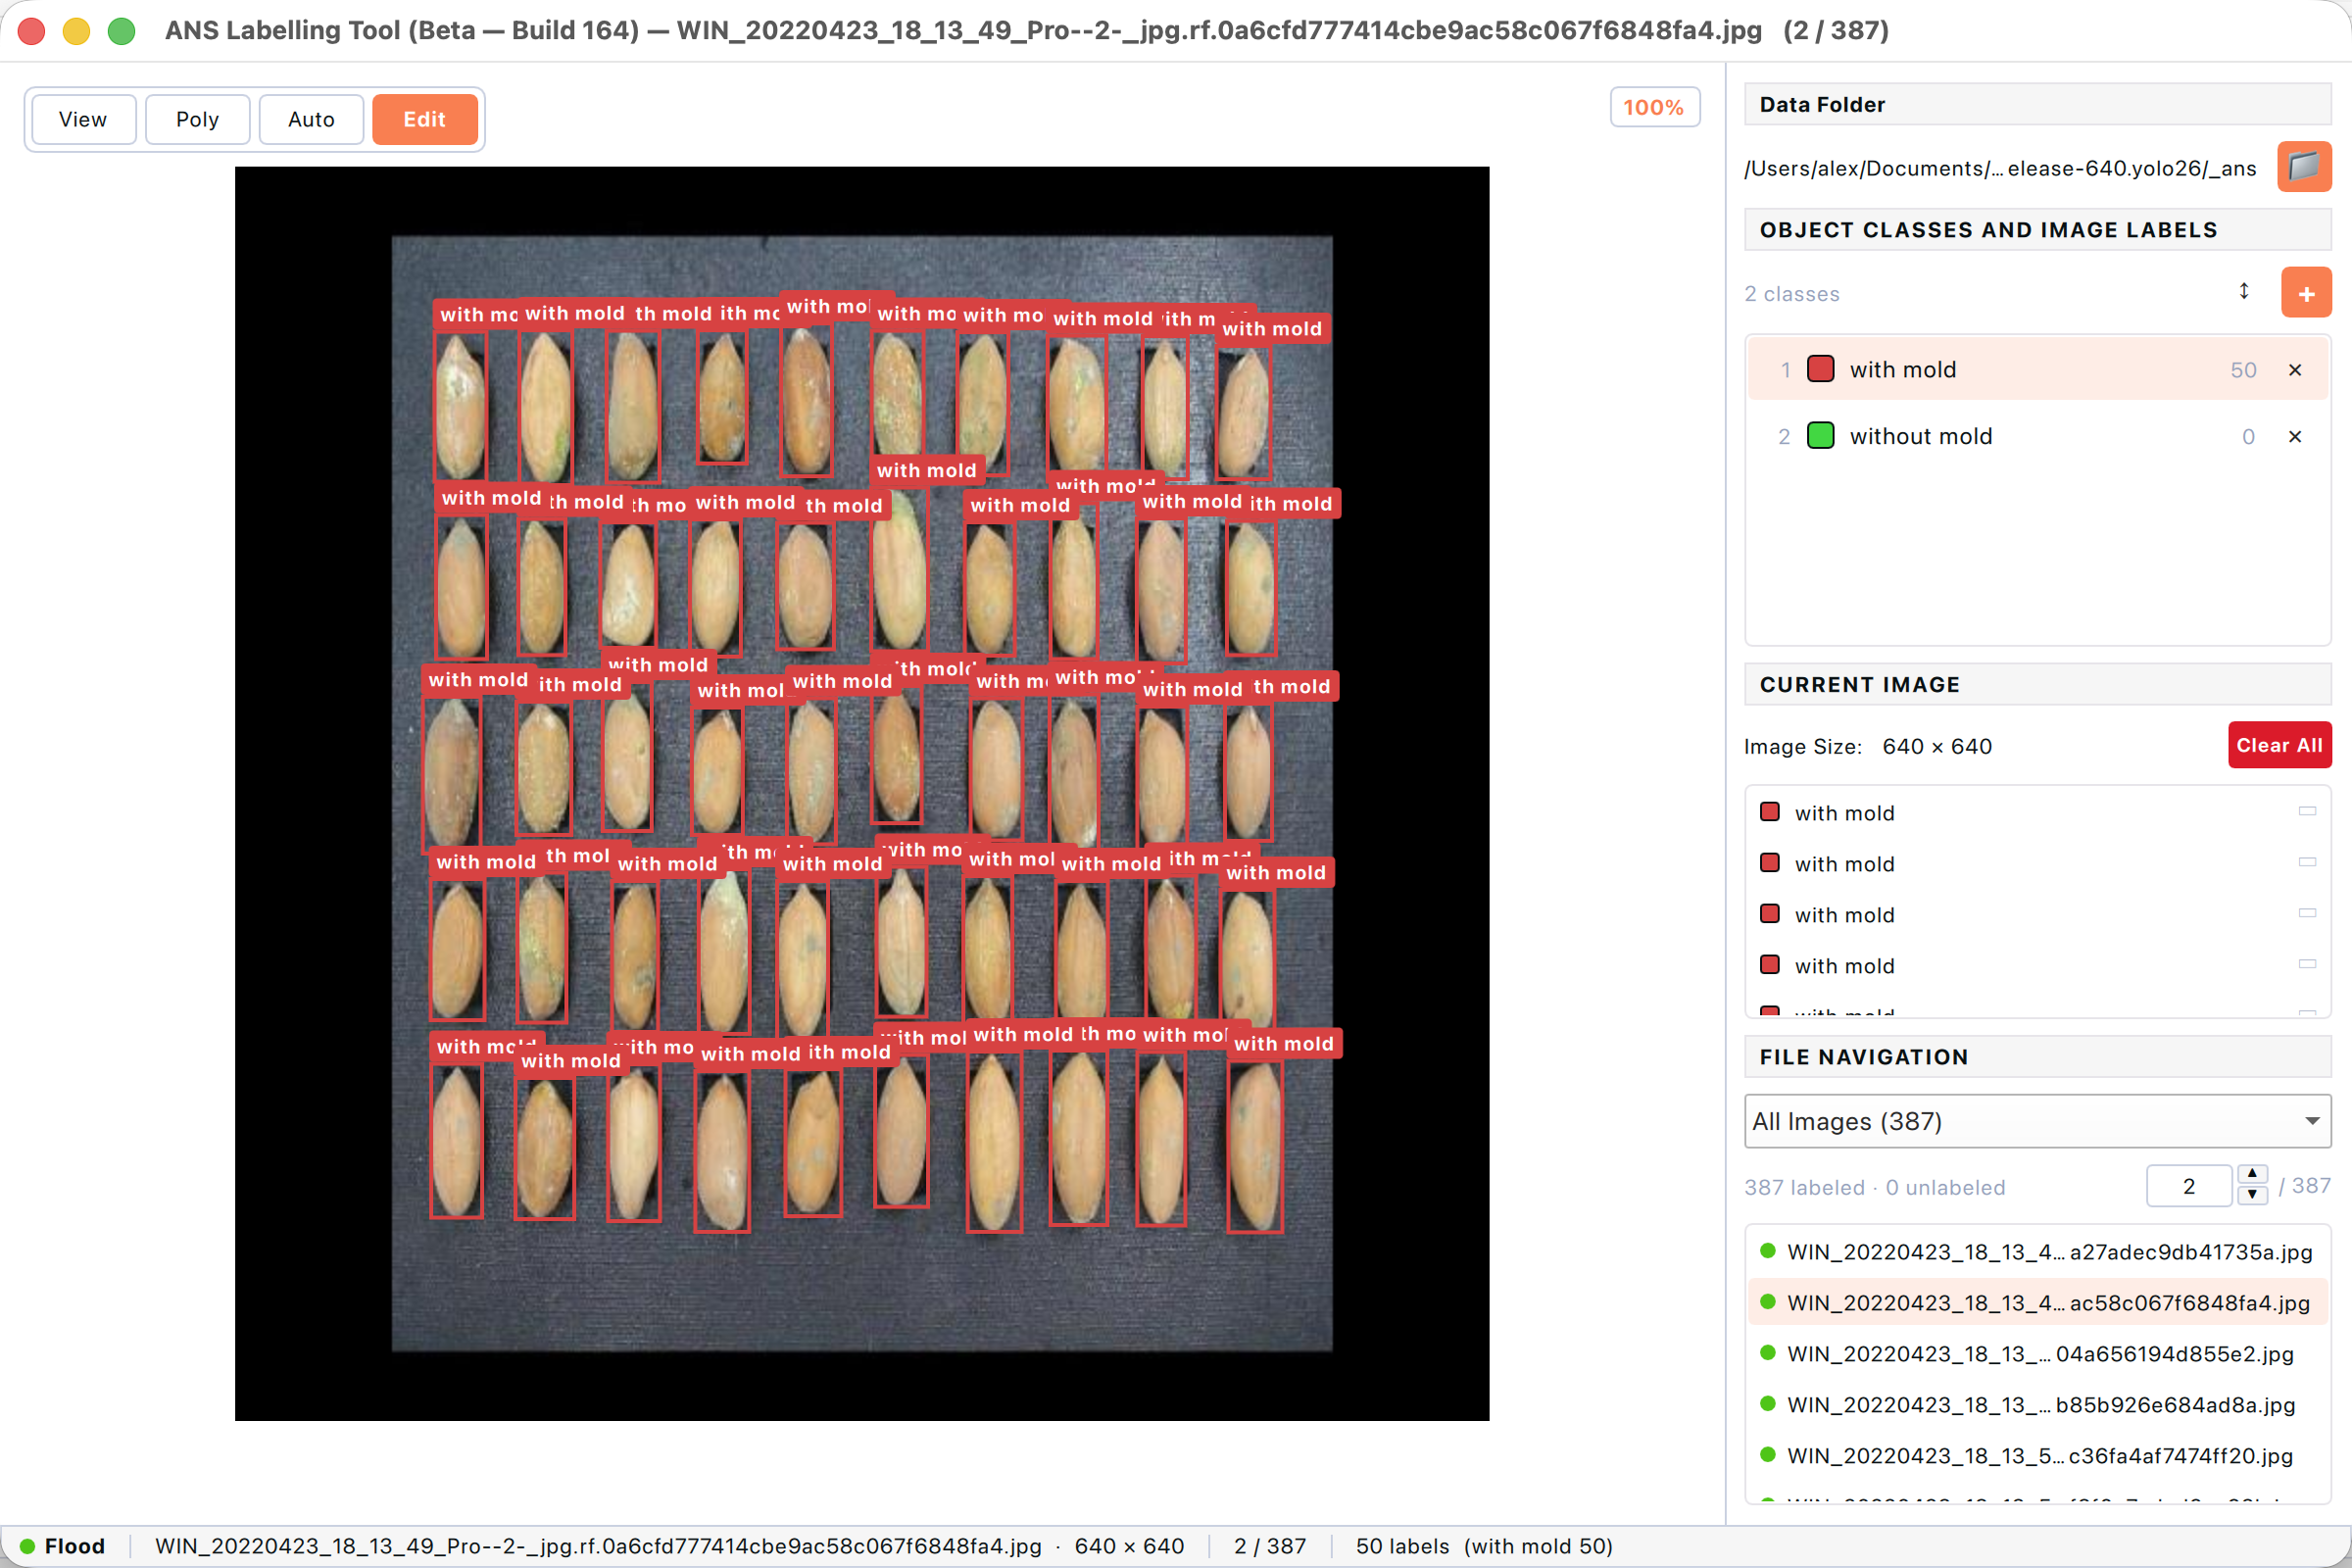Click the '2 classes' count label
This screenshot has height=1568, width=2352.
pyautogui.click(x=1792, y=293)
